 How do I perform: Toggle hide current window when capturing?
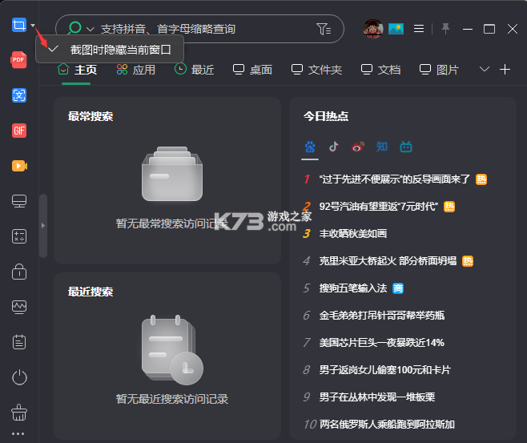click(x=110, y=50)
